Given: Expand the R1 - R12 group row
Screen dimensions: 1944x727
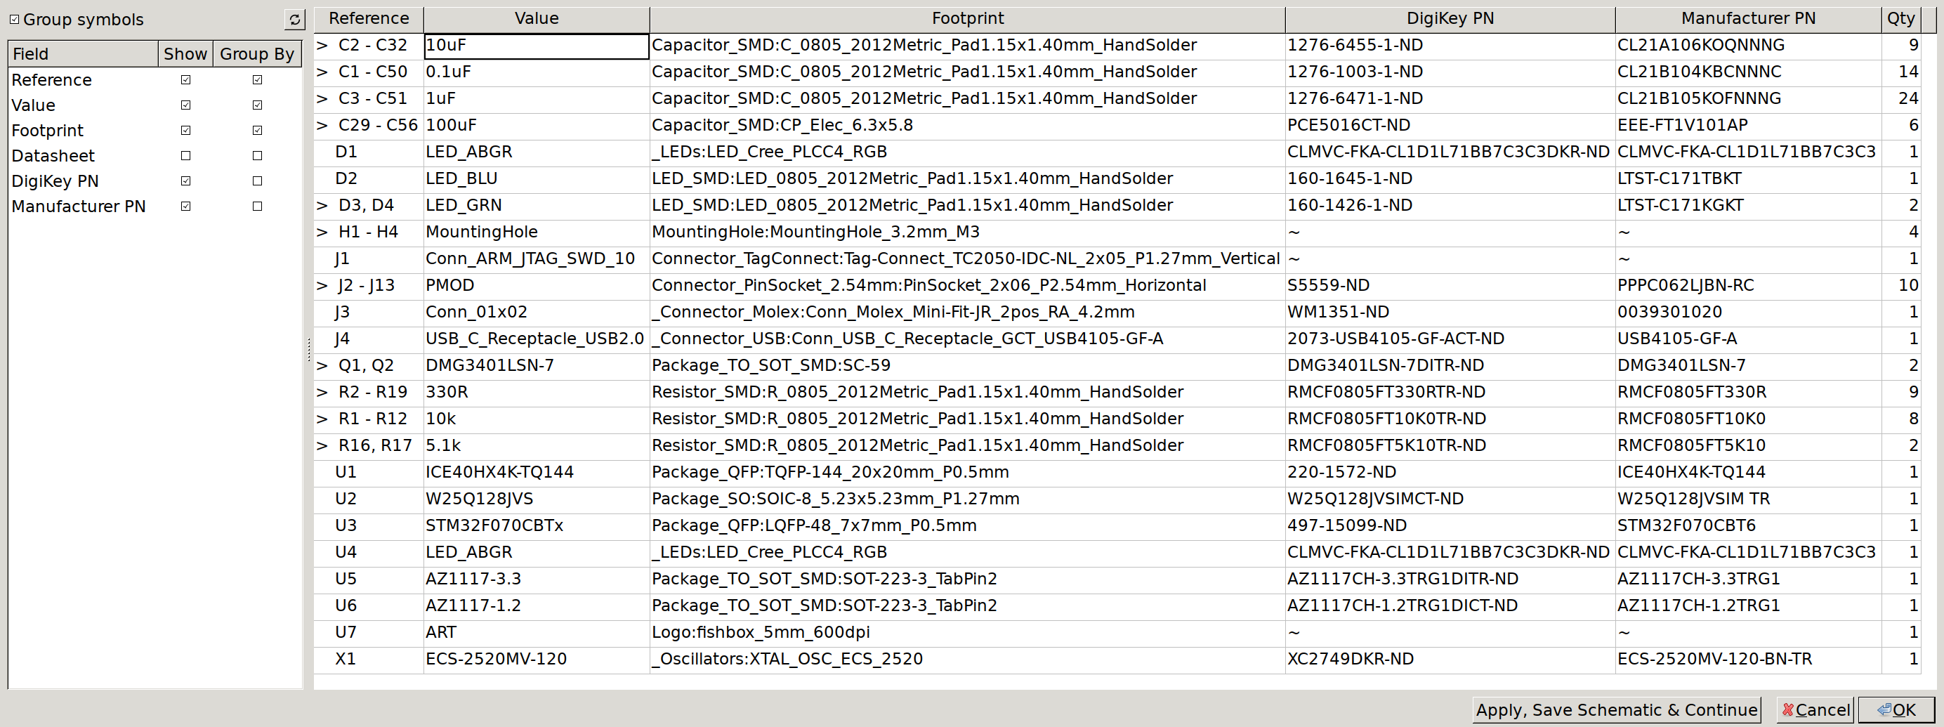Looking at the screenshot, I should (322, 419).
